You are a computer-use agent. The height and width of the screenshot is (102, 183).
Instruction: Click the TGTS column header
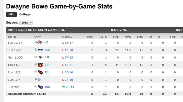(103, 37)
